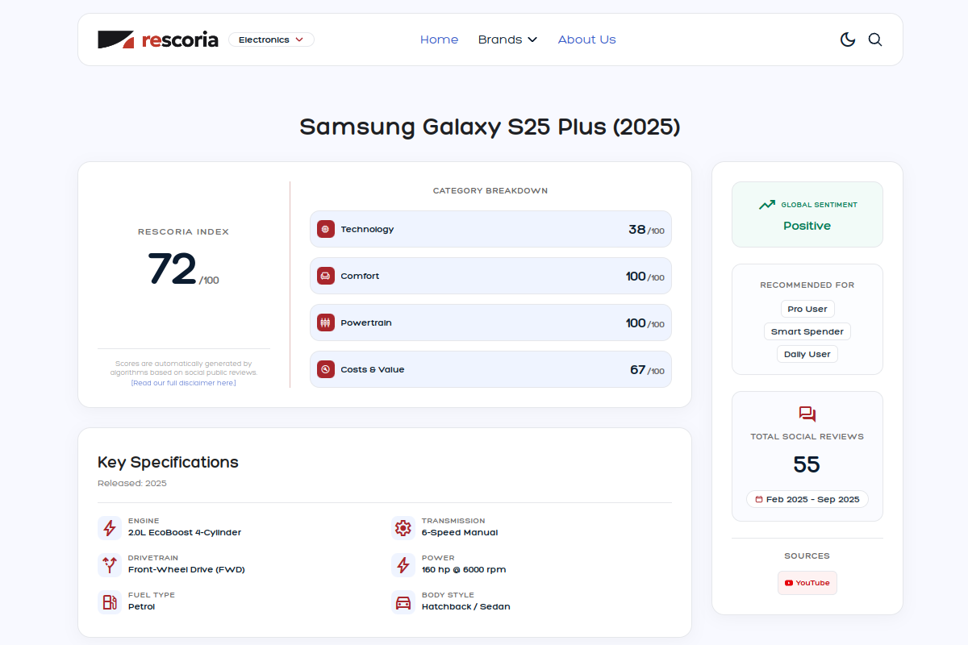Click the Rescoria Index score 72
Viewport: 968px width, 645px height.
[x=172, y=269]
